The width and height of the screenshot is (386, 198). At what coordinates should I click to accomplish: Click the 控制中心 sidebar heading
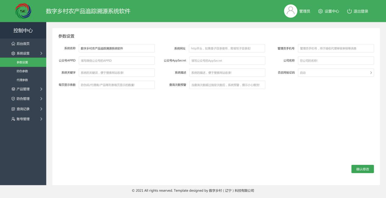click(23, 30)
